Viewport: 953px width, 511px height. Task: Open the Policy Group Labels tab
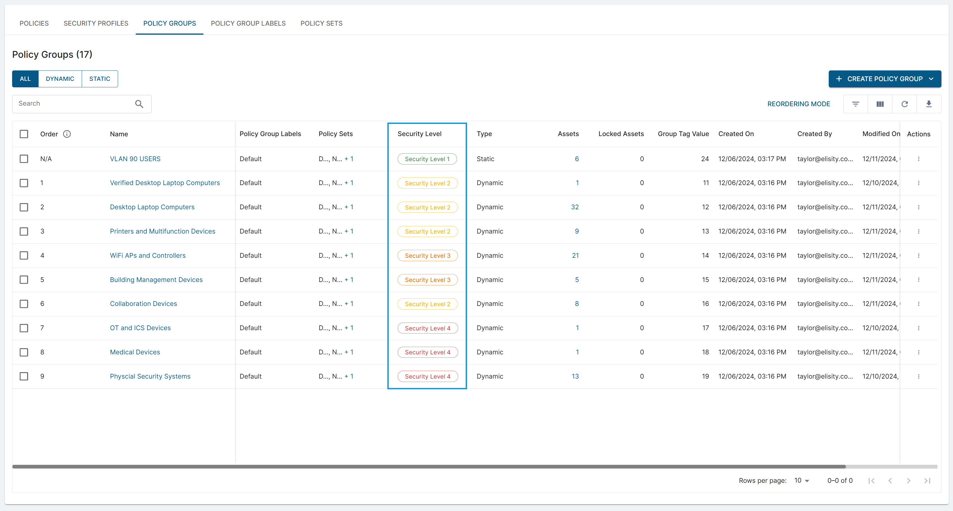click(x=248, y=23)
